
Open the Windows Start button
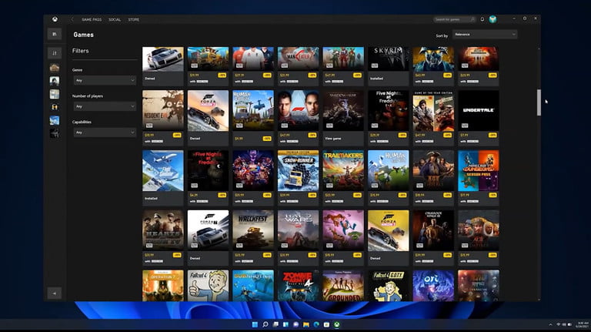click(255, 324)
